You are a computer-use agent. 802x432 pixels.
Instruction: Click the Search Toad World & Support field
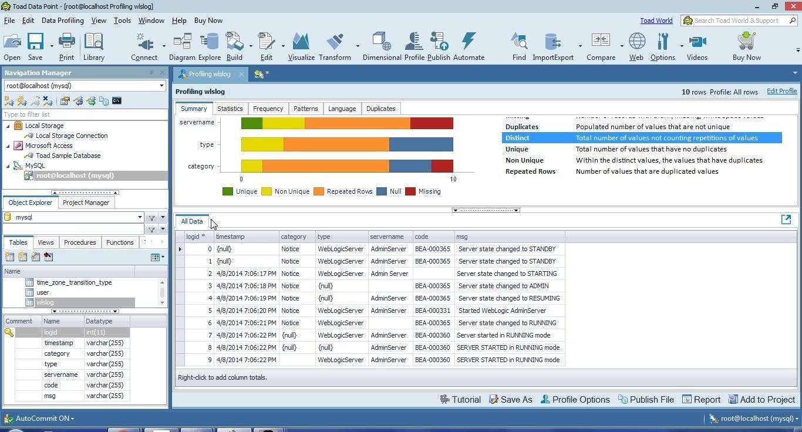click(739, 21)
